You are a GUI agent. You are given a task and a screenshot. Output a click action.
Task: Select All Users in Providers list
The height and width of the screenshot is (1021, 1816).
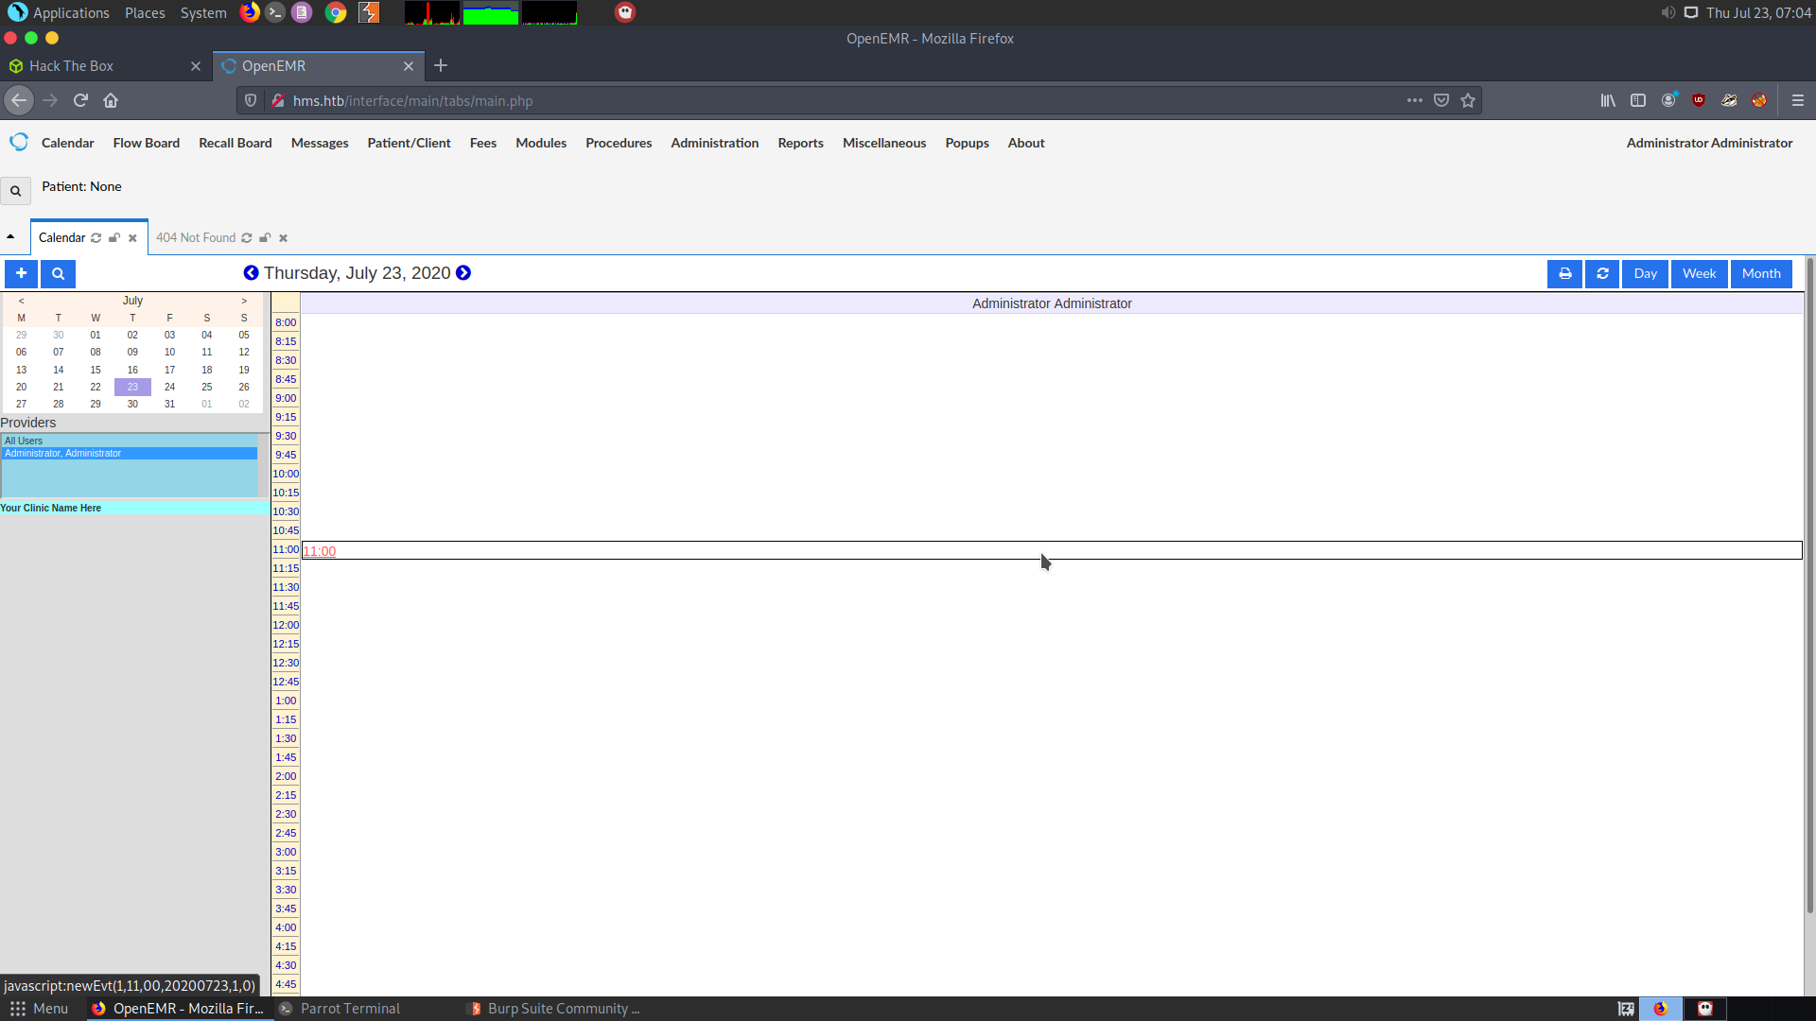click(24, 441)
